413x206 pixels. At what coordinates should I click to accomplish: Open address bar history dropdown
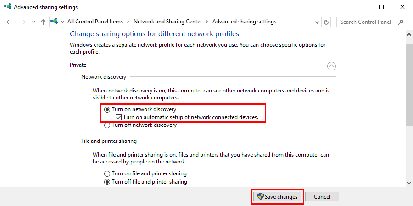tap(318, 22)
